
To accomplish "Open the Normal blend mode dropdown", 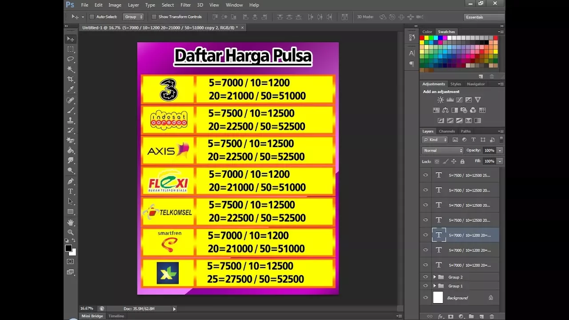I will click(442, 150).
